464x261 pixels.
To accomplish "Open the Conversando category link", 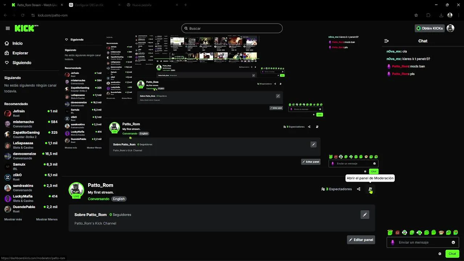I will coord(98,199).
